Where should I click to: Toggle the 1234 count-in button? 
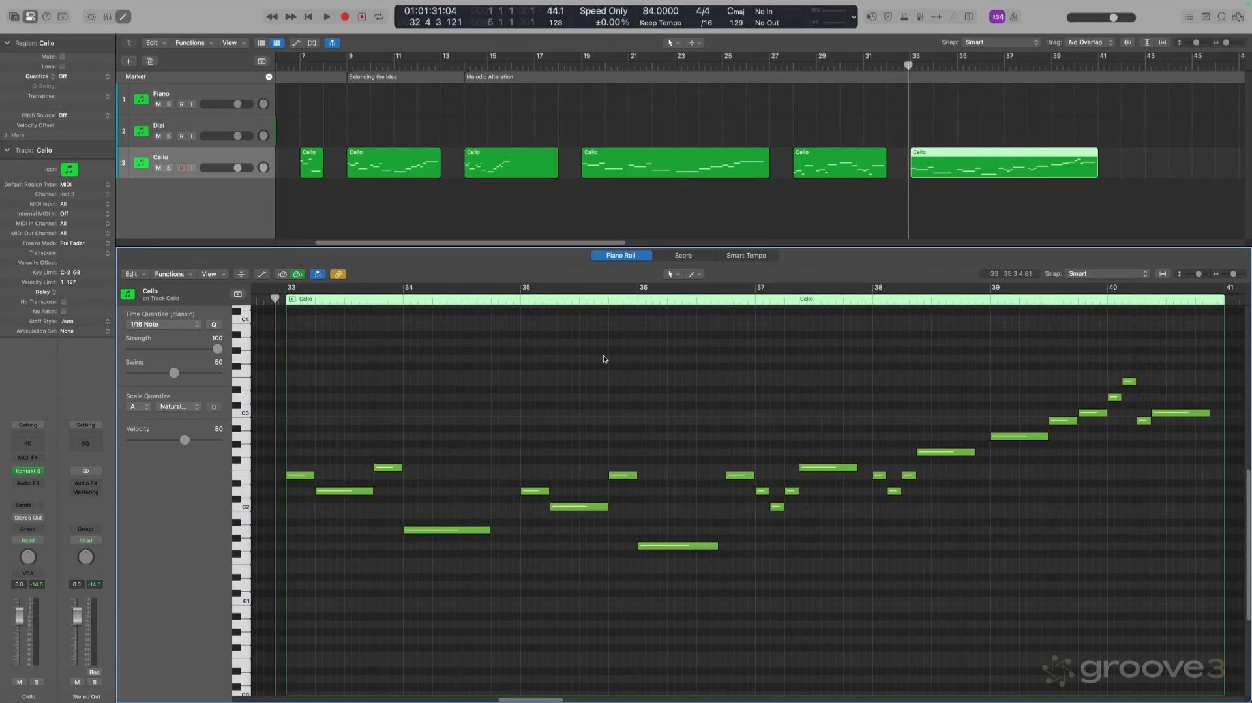pos(997,17)
